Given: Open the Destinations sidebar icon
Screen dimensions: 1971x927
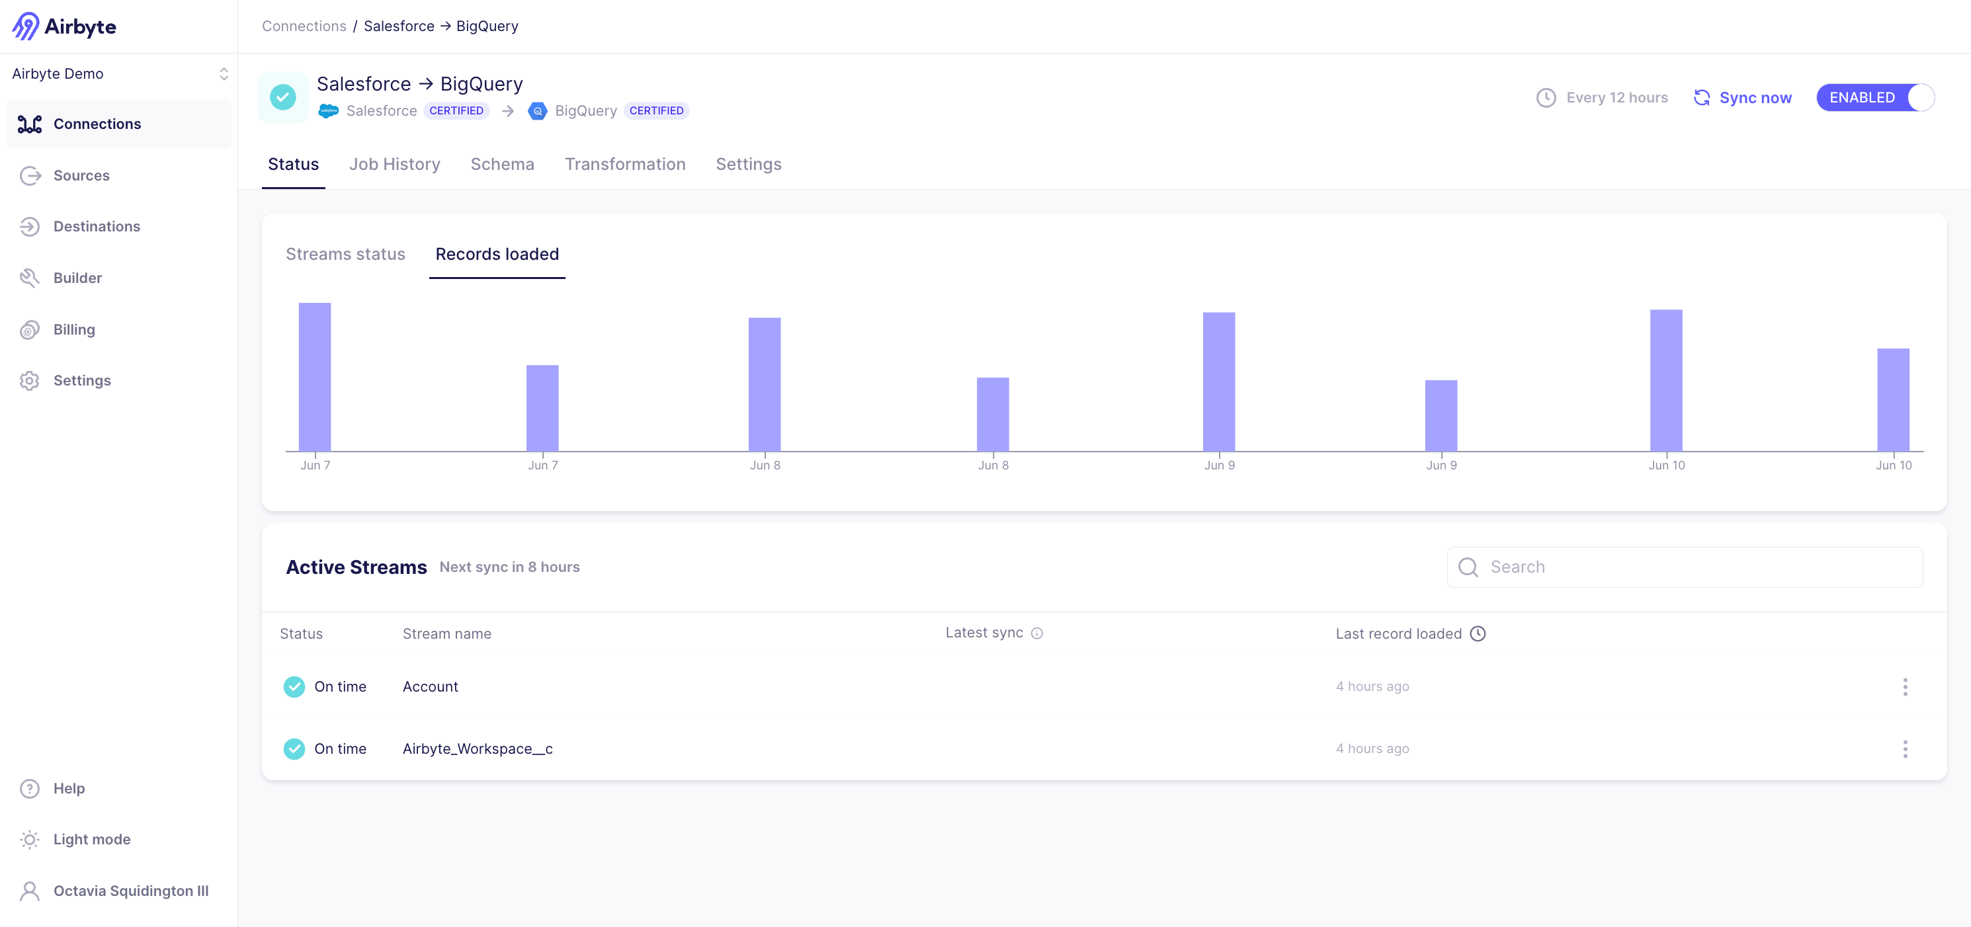Looking at the screenshot, I should click(x=30, y=226).
